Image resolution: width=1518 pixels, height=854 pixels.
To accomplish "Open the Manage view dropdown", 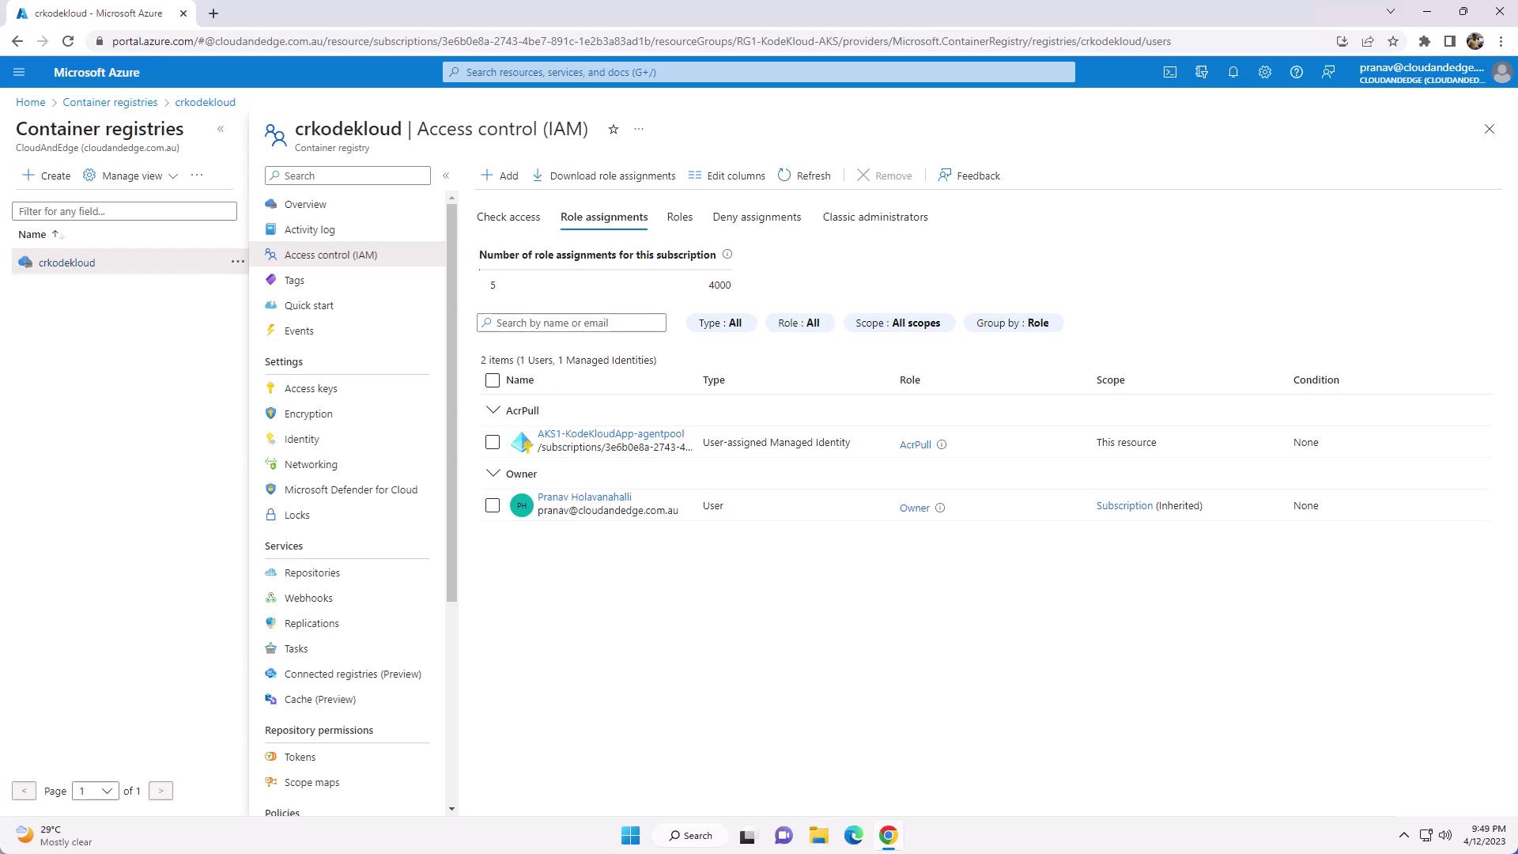I will click(131, 176).
